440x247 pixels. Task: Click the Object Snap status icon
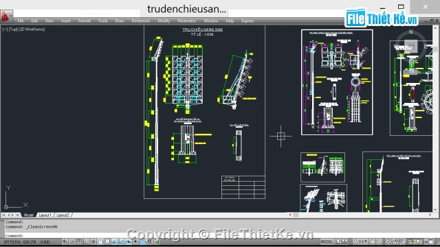(100, 242)
